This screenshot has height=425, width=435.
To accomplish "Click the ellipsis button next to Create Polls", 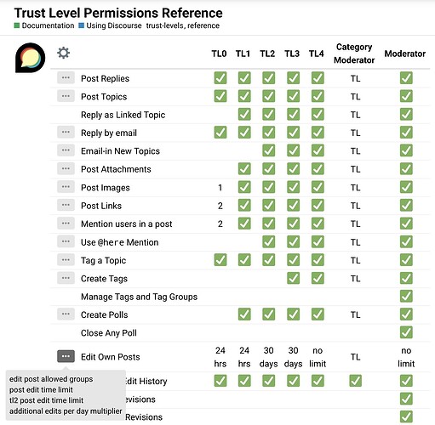I will [x=66, y=314].
